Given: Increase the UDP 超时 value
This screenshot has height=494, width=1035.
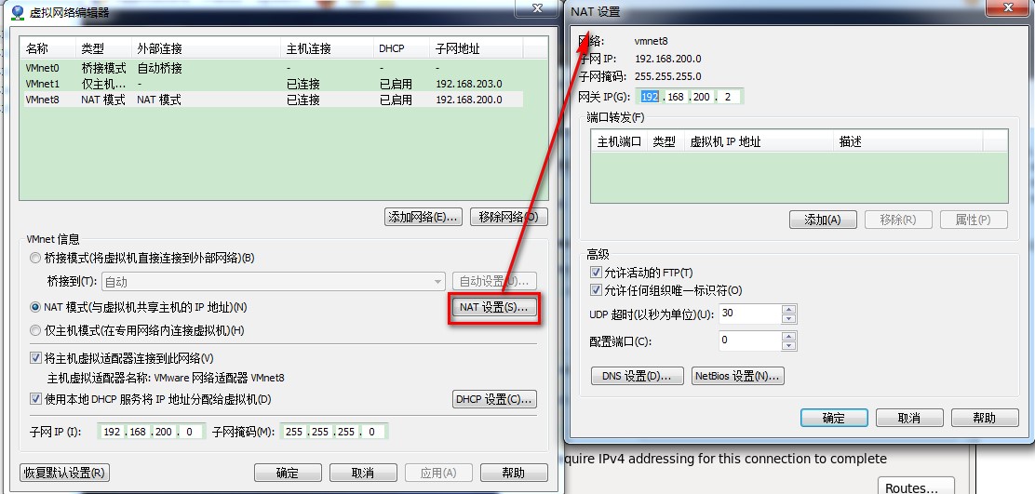Looking at the screenshot, I should tap(788, 309).
